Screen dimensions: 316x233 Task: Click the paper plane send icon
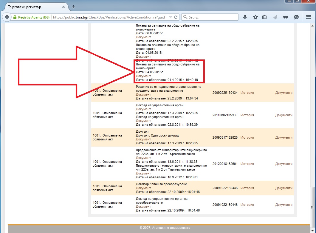point(275,17)
